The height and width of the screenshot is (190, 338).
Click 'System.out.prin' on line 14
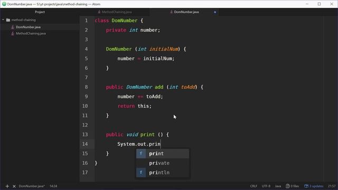click(139, 144)
